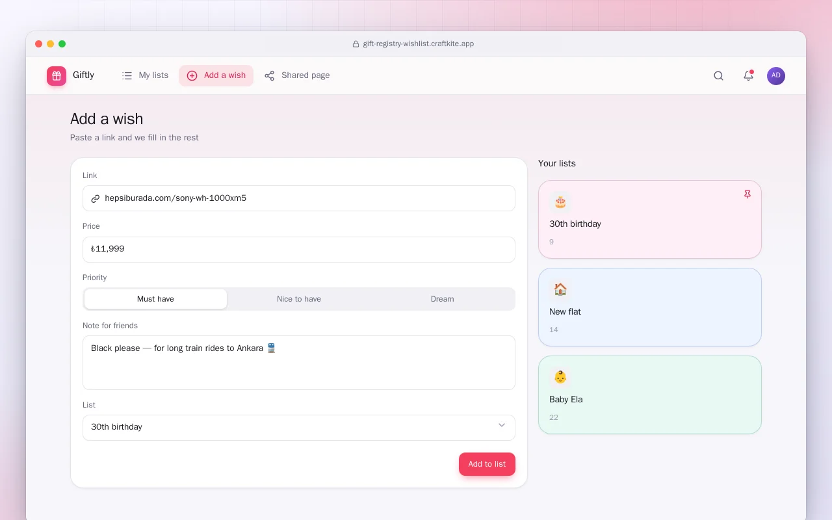The image size is (832, 520).
Task: Click the browser URL gift-registry-wishlist.craftkite.app
Action: 419,44
